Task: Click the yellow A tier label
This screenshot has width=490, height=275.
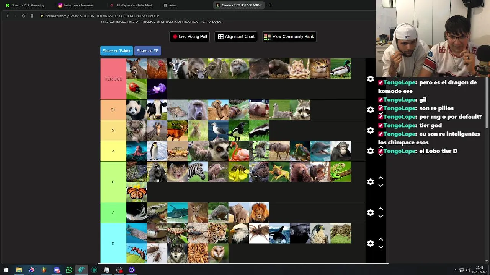Action: pyautogui.click(x=113, y=151)
